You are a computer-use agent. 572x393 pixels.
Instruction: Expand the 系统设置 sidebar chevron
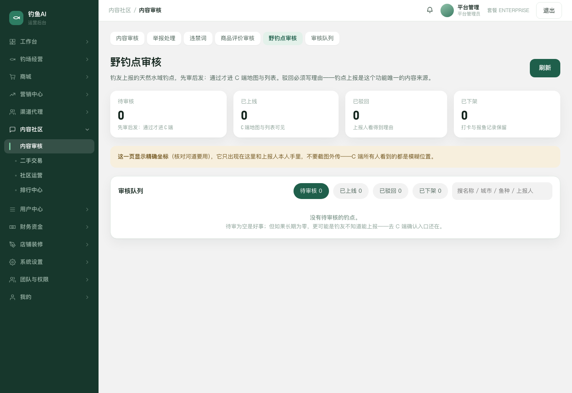coord(87,262)
